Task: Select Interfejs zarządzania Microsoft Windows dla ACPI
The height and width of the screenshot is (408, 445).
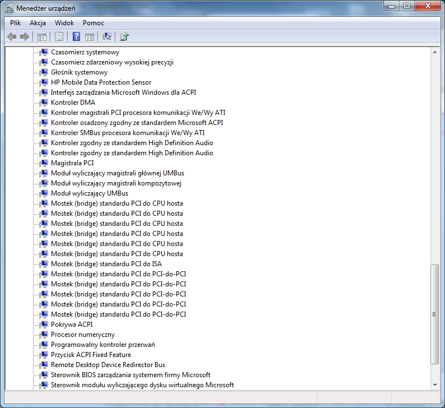Action: (124, 92)
